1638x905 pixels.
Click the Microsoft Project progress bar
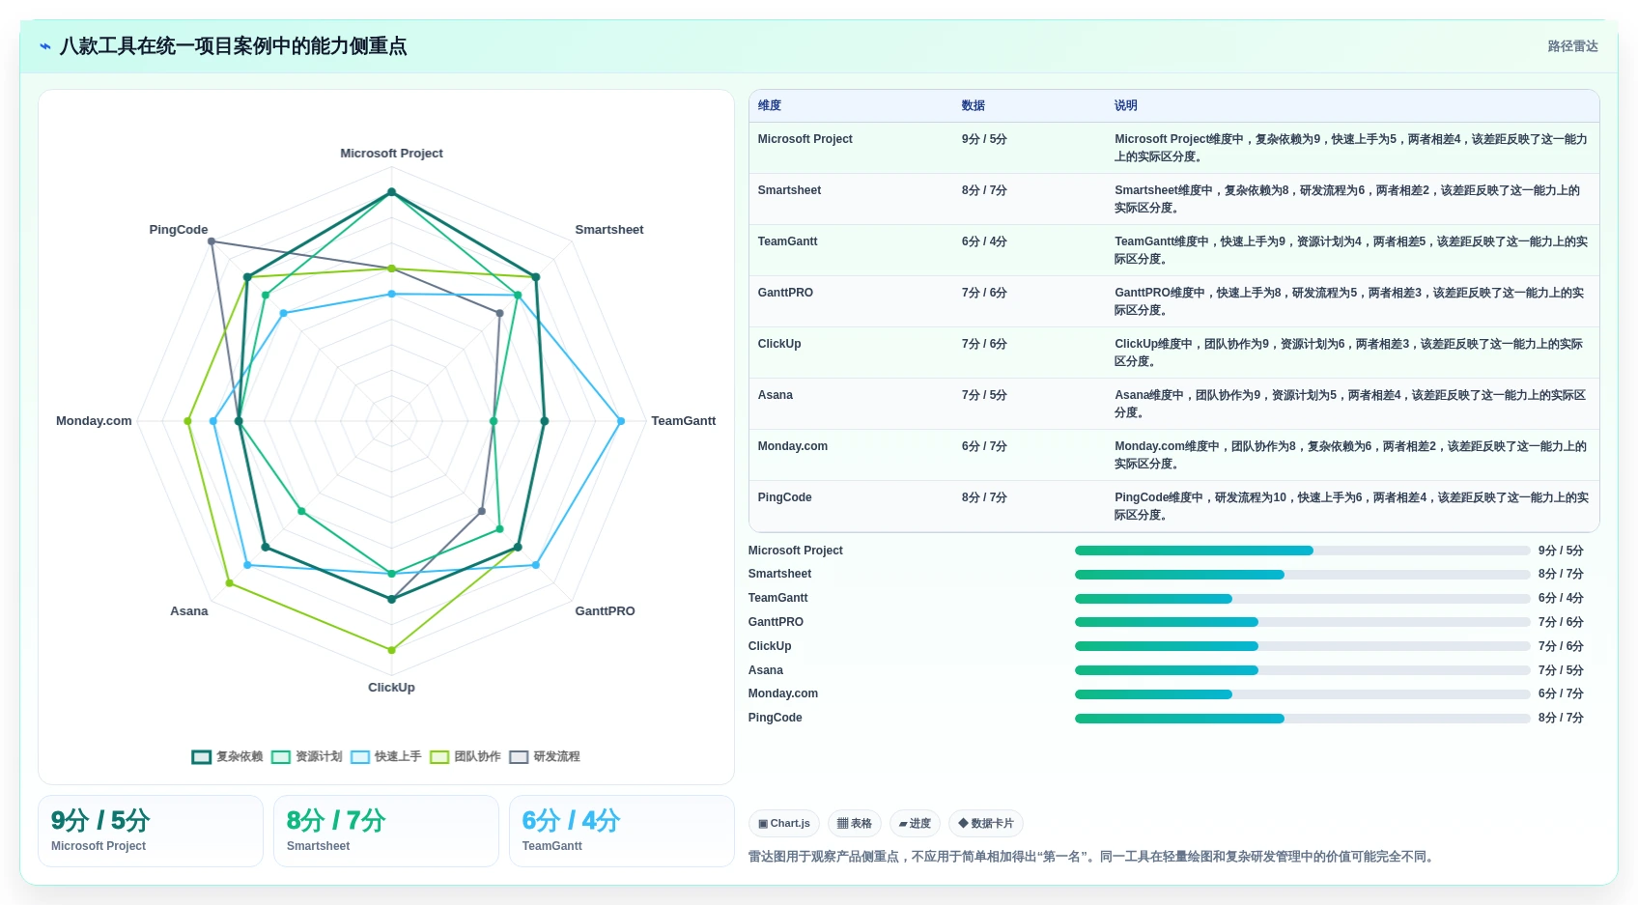pyautogui.click(x=1303, y=551)
